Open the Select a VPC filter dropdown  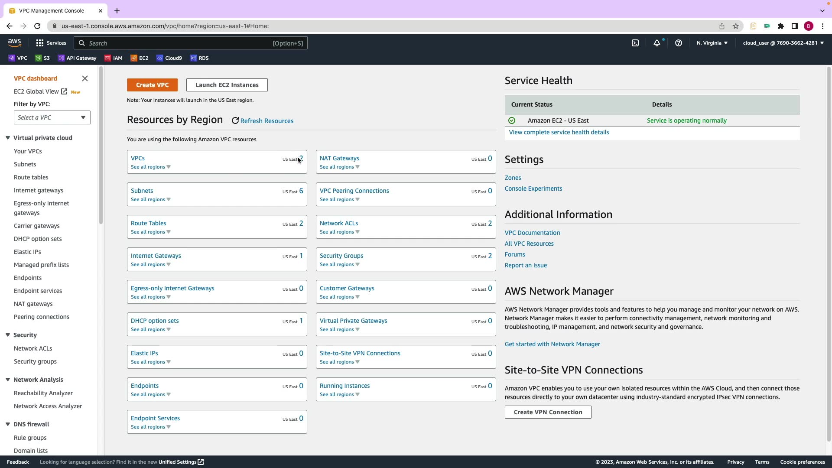[x=52, y=117]
